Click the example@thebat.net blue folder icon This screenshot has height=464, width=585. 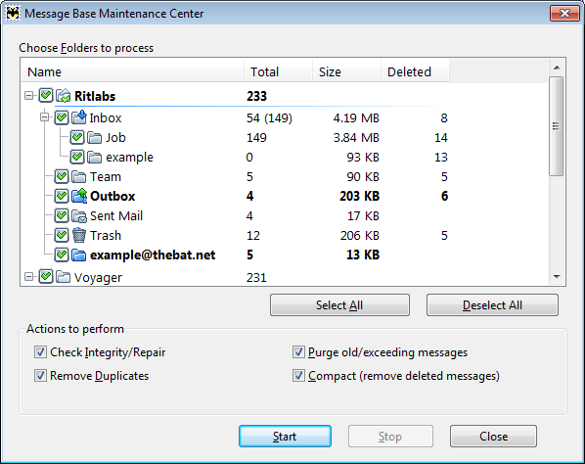click(x=78, y=255)
